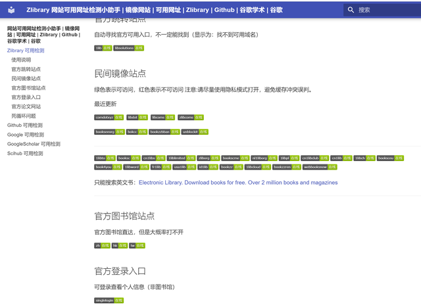421x307 pixels.
Task: Click the bookscu status badge
Action: click(x=390, y=158)
